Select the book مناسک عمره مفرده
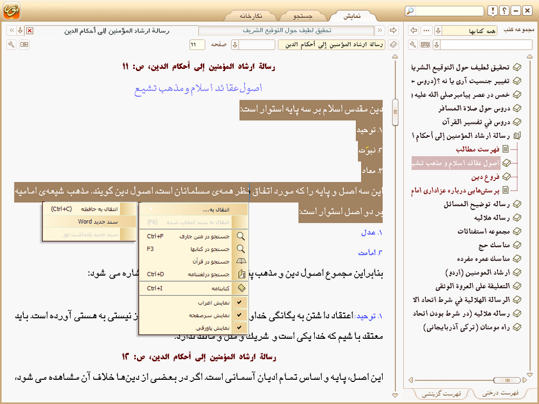This screenshot has height=404, width=539. [x=483, y=259]
